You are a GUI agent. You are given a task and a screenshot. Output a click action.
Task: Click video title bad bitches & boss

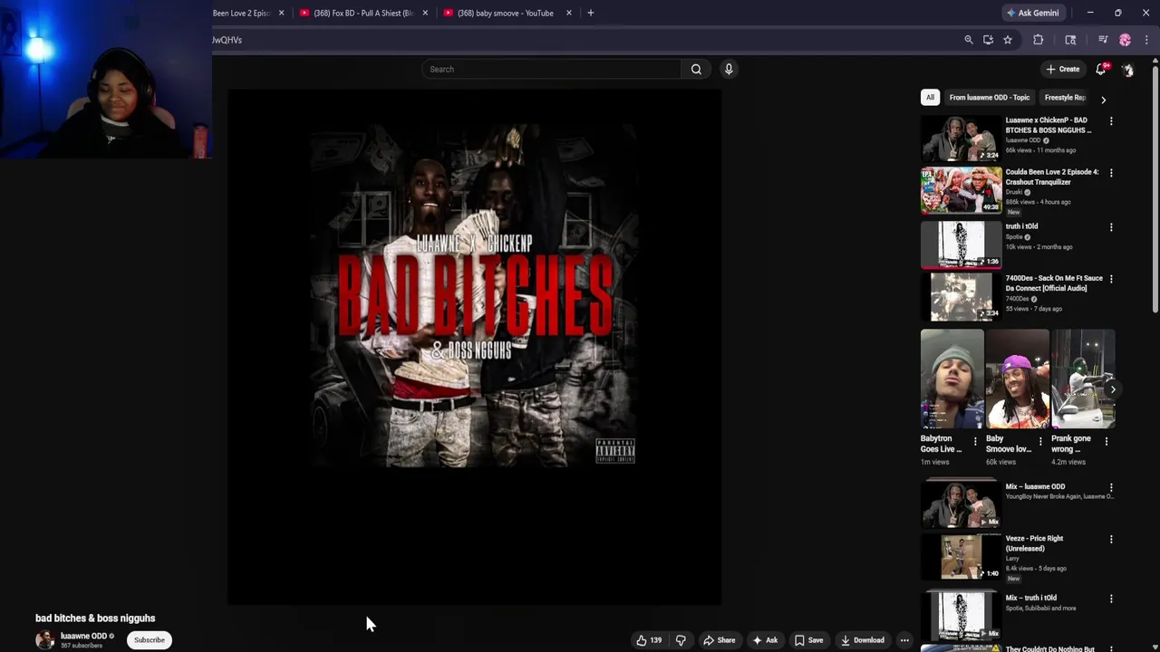pos(95,618)
